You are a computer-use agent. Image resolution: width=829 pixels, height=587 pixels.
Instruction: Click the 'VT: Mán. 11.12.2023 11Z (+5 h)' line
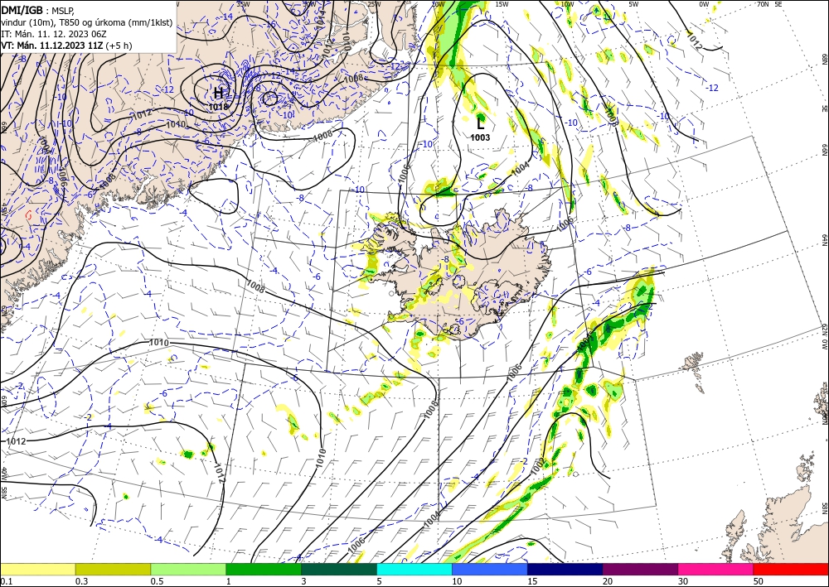point(66,46)
